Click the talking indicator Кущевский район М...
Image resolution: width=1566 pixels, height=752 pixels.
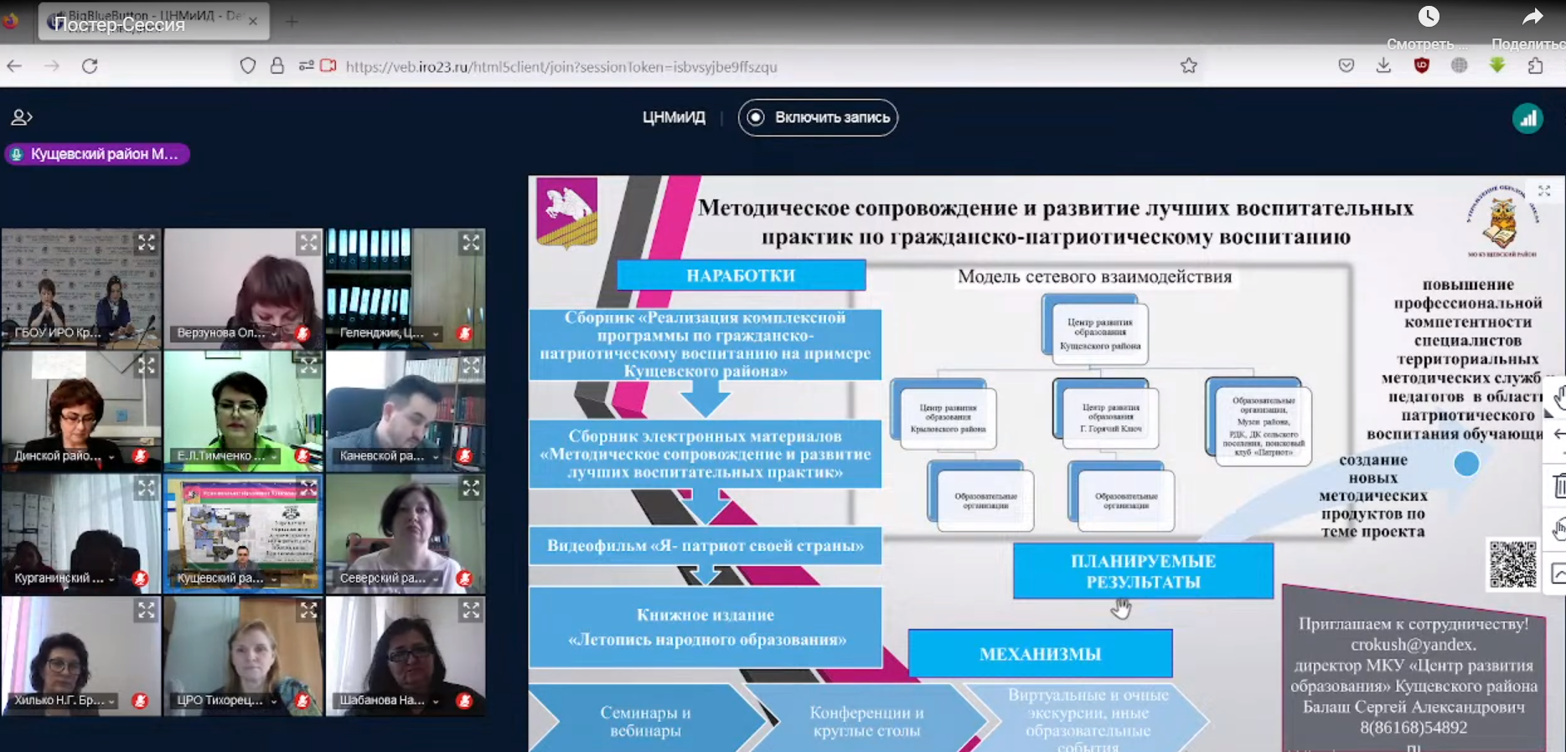pos(97,154)
